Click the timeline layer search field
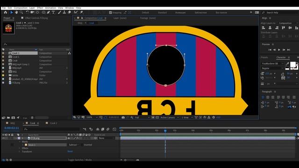 (x=51, y=129)
